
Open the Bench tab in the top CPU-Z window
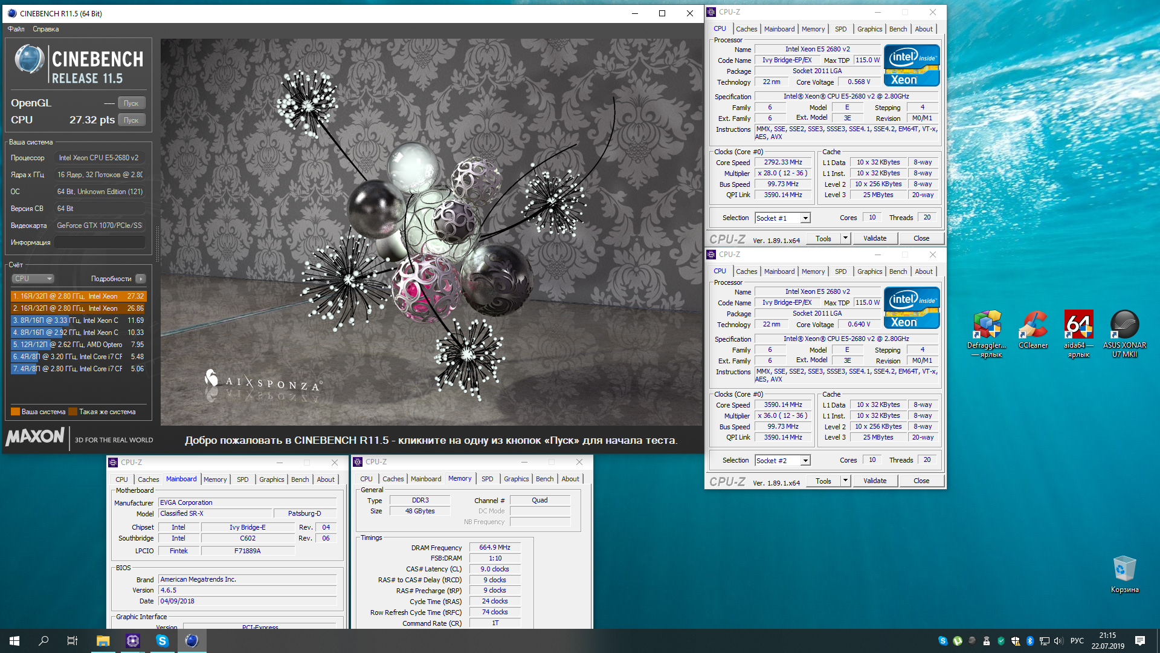(898, 29)
